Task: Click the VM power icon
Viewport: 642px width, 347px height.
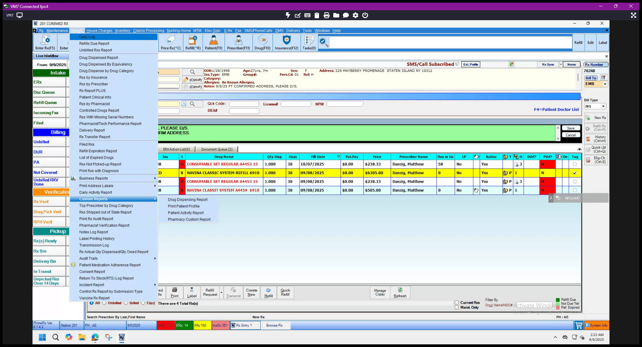Action: point(365,15)
